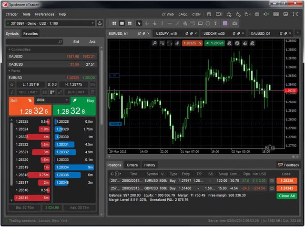This screenshot has width=305, height=227.
Task: Select the cursor pointer tool
Action: [x=139, y=23]
